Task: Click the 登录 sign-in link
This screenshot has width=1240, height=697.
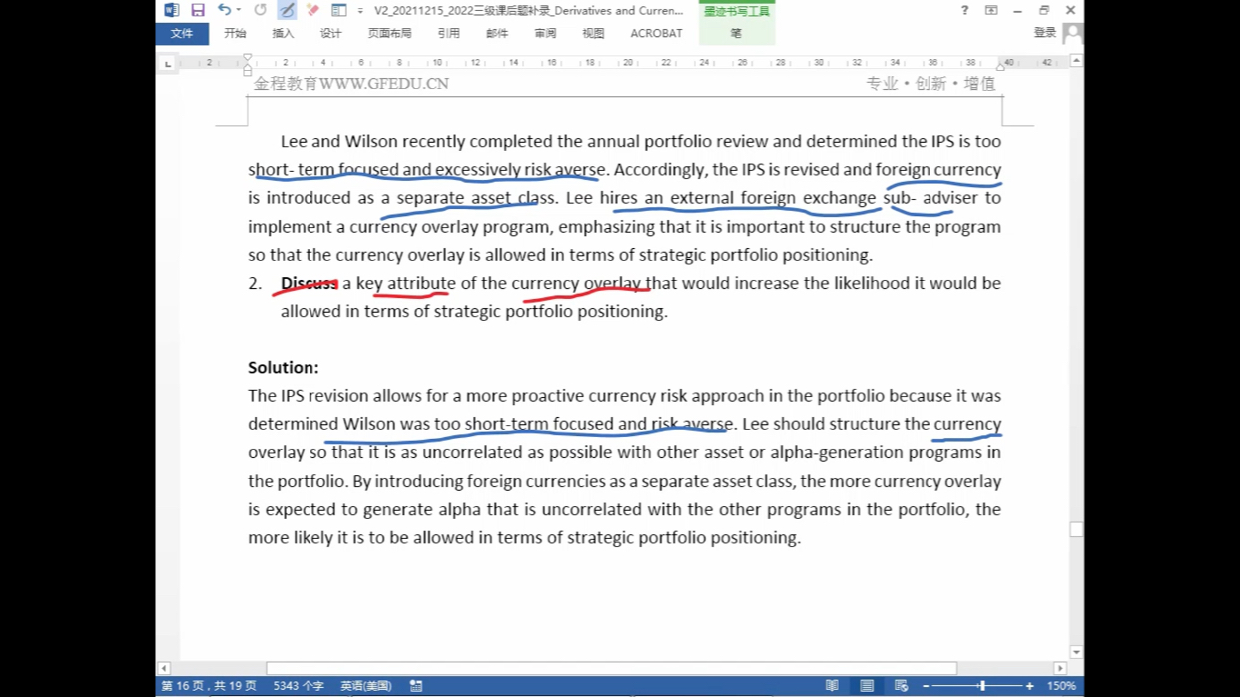Action: [x=1045, y=33]
